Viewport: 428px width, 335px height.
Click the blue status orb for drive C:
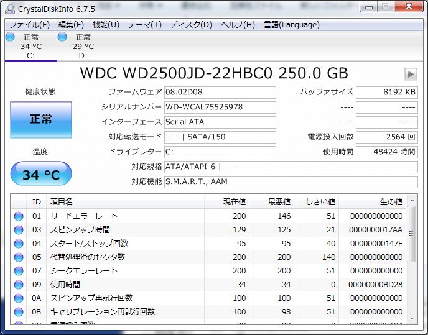pos(10,37)
